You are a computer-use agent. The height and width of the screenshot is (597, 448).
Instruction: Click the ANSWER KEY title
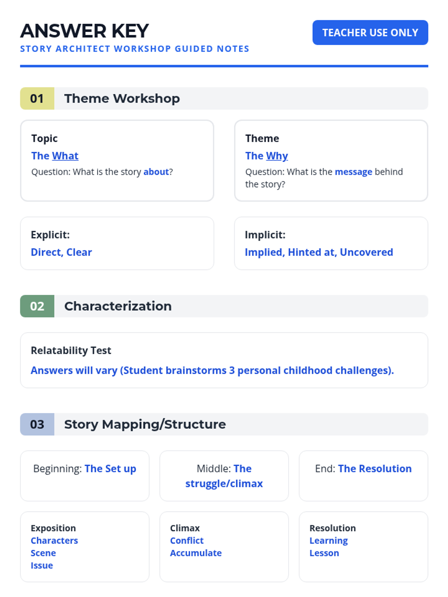pos(85,31)
